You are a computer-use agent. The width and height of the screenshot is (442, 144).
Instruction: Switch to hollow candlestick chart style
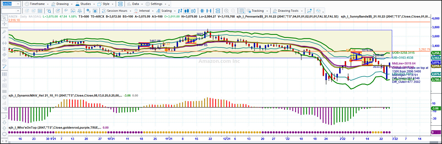193,11
